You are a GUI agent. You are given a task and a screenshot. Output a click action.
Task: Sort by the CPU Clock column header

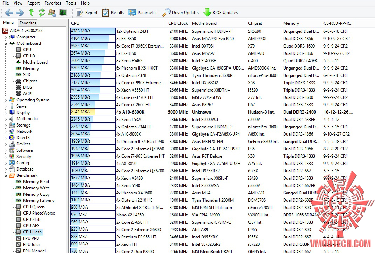[178, 23]
